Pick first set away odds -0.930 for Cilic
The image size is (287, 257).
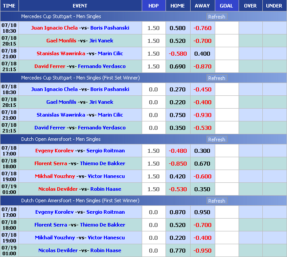pos(202,115)
